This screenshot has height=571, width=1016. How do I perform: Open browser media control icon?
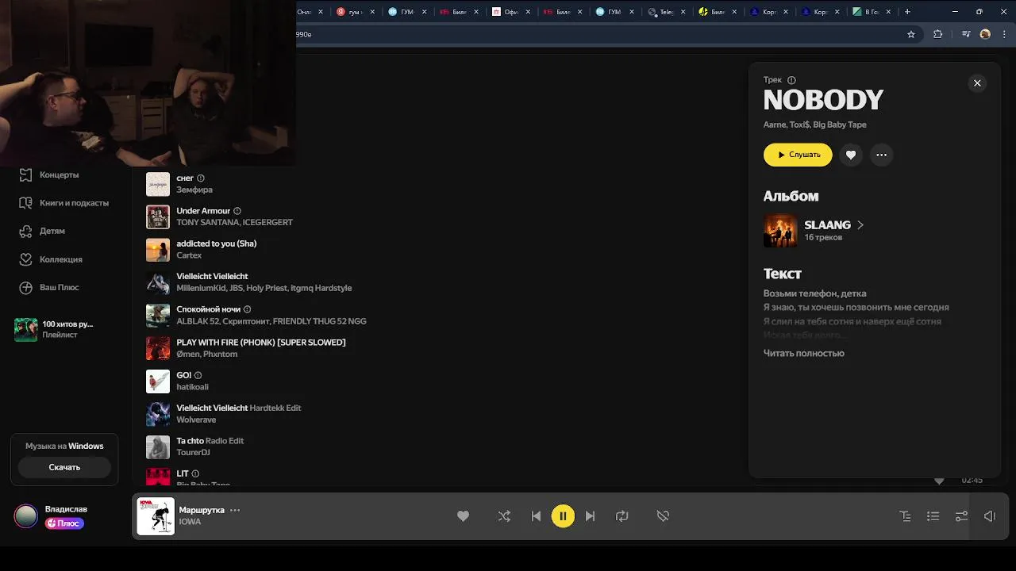pos(966,34)
